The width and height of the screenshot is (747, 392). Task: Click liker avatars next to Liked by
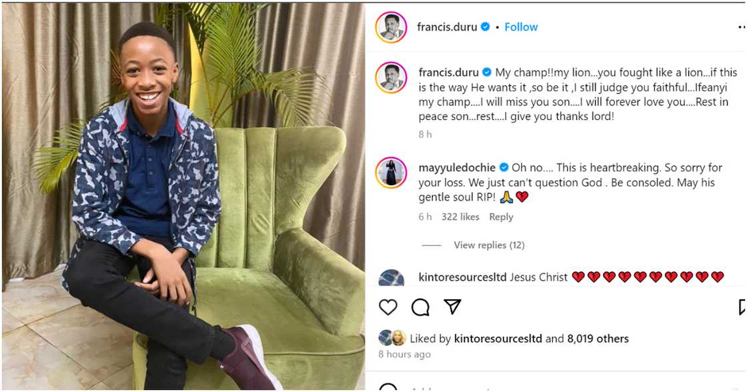(393, 338)
